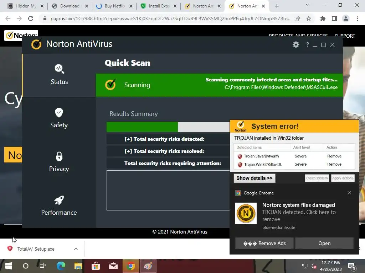Share this page icon
The width and height of the screenshot is (365, 273).
pos(297,18)
